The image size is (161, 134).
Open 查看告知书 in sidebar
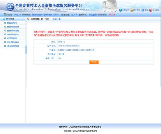12,23
